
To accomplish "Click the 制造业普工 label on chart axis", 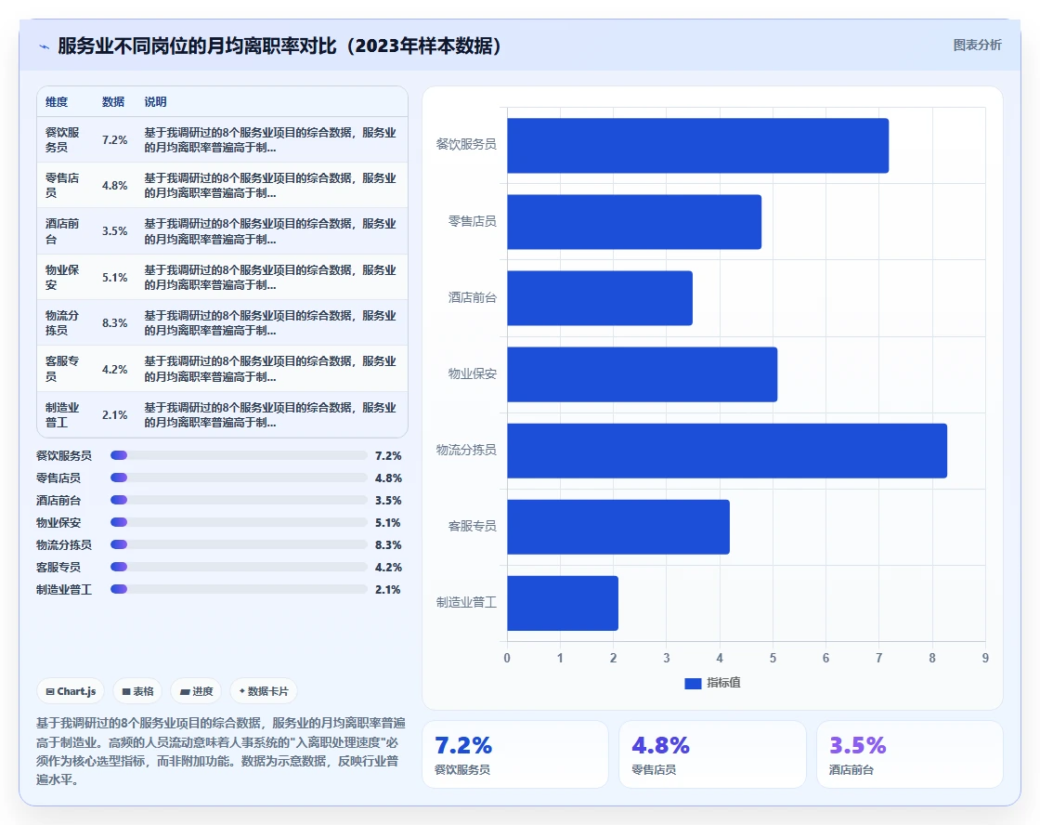I will 465,603.
